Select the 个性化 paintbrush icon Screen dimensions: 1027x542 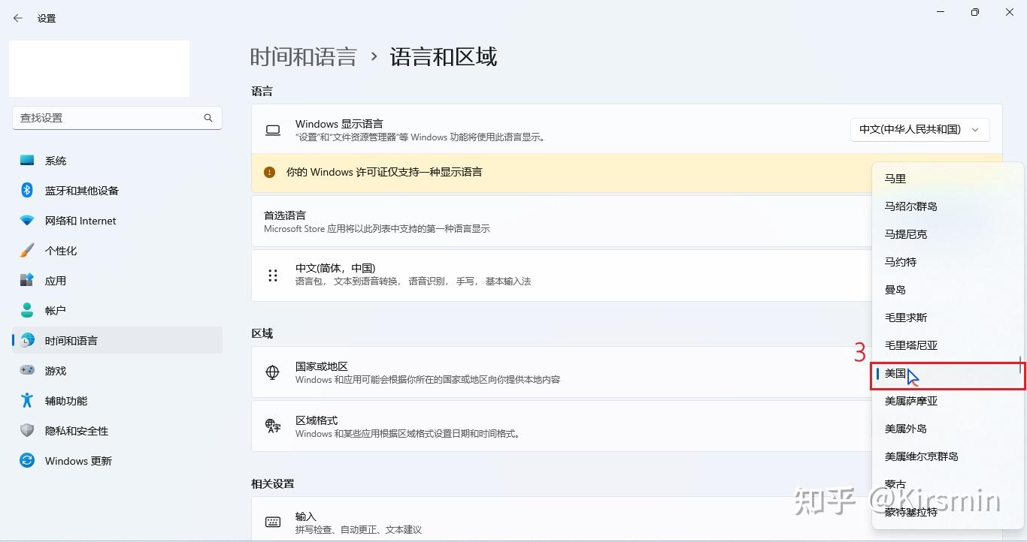(x=27, y=250)
